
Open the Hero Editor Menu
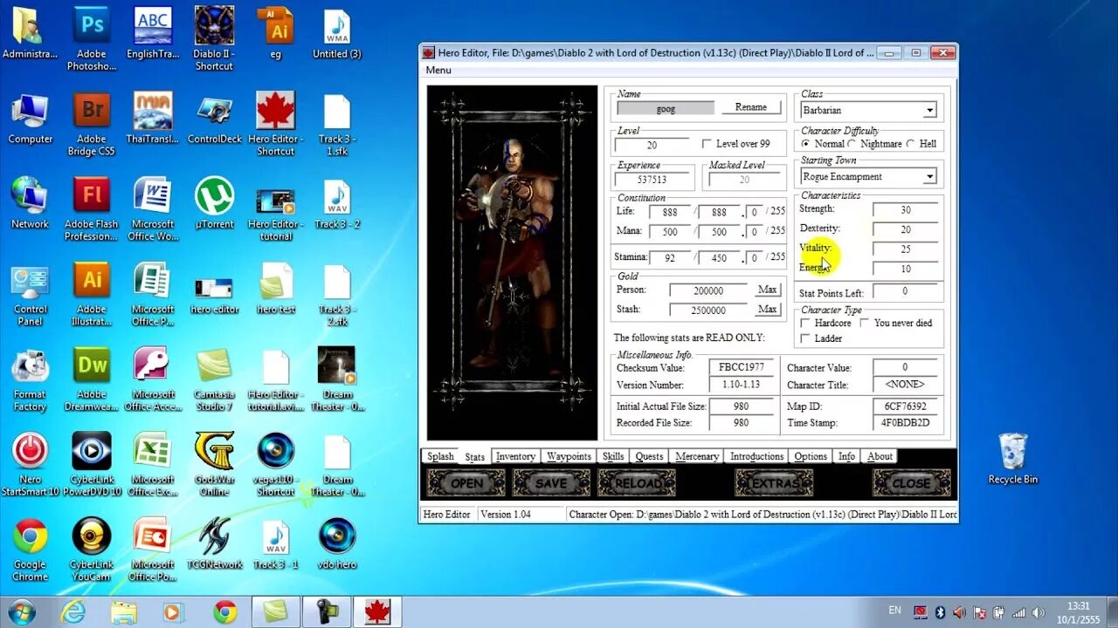coord(438,70)
